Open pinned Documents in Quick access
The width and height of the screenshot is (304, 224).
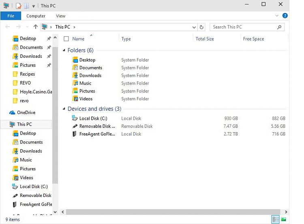pyautogui.click(x=31, y=47)
